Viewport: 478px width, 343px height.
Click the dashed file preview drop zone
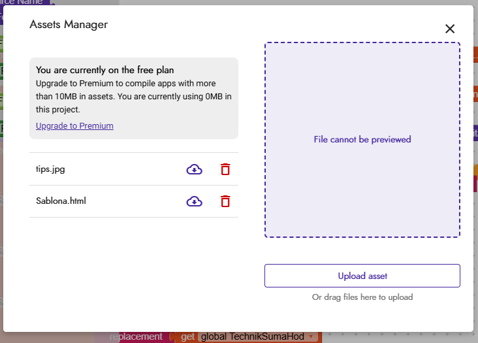[x=362, y=140]
